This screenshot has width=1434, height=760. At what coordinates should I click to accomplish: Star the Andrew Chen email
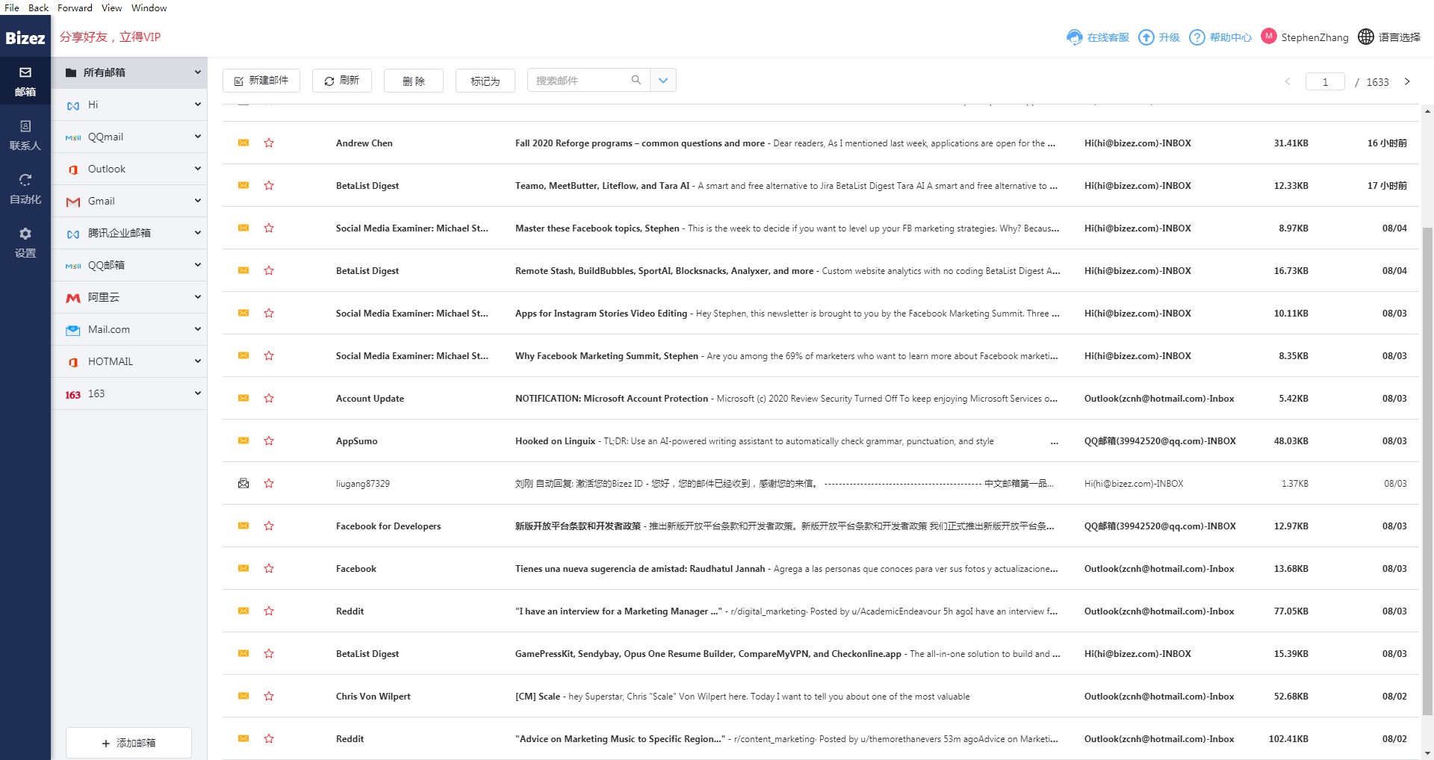[x=269, y=143]
